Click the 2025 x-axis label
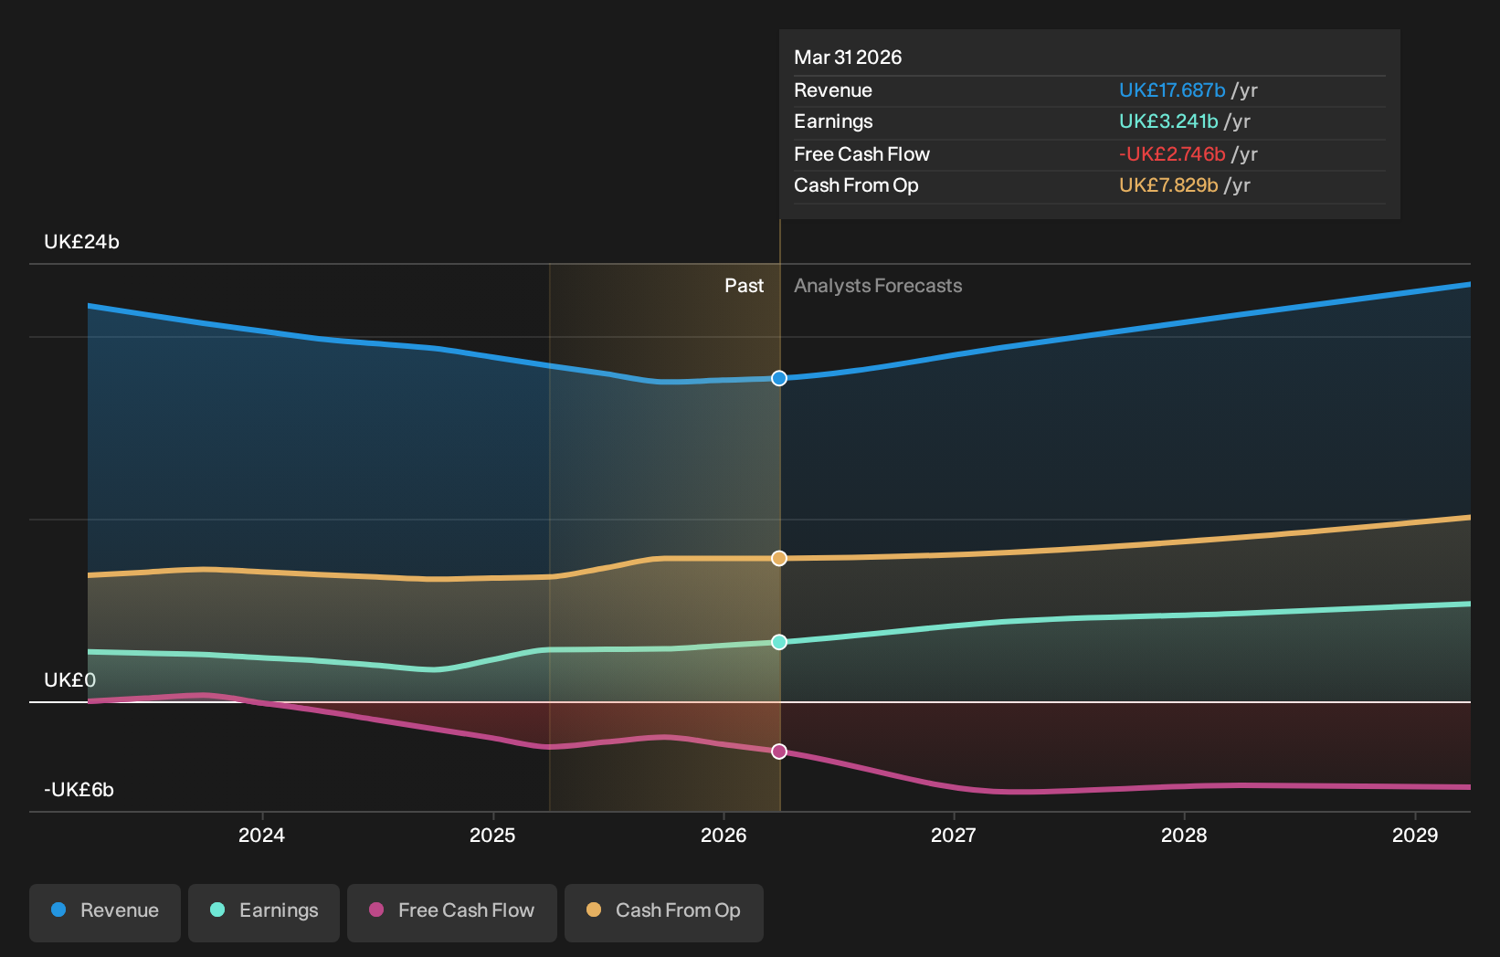Viewport: 1500px width, 957px height. pyautogui.click(x=492, y=836)
